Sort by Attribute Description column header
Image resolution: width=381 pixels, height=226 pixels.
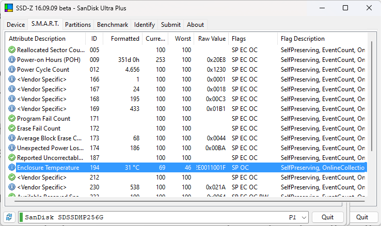[45, 39]
